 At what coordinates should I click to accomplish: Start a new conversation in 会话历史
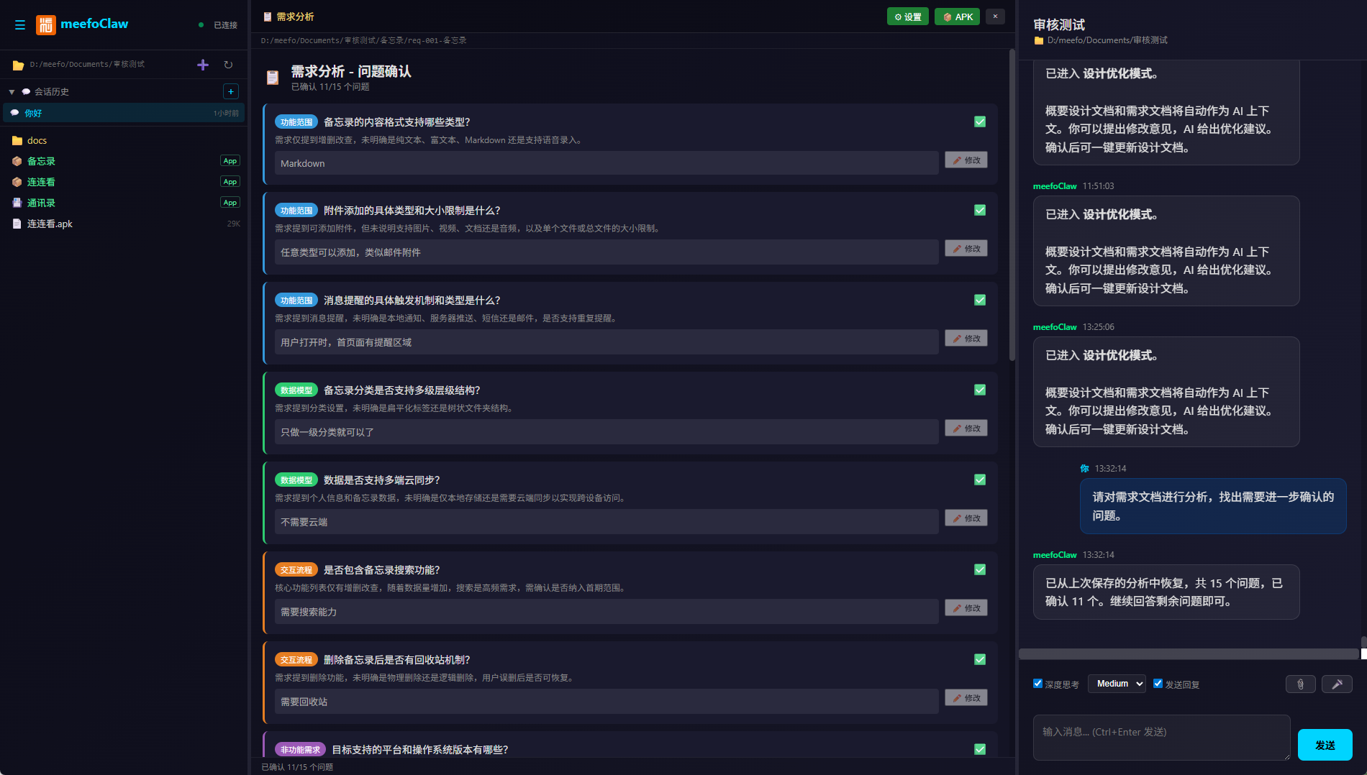pos(231,91)
